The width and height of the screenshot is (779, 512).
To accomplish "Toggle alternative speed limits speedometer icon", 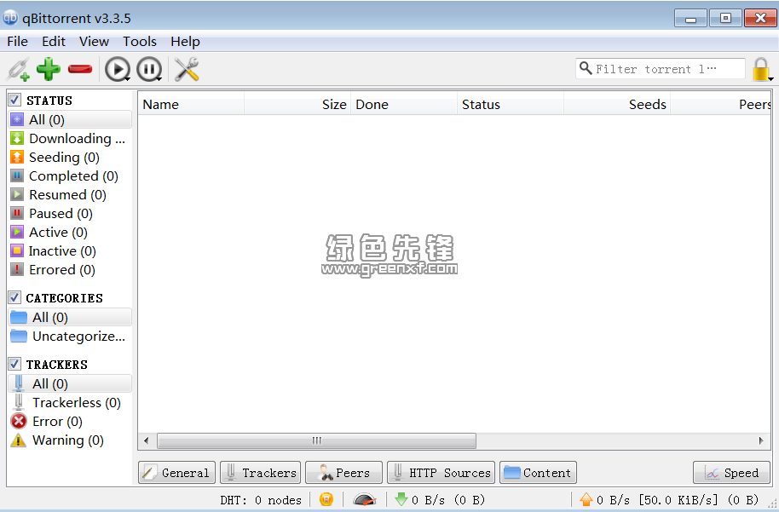I will (x=364, y=499).
